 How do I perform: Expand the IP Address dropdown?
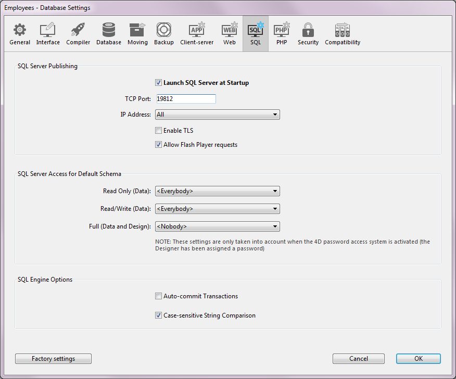pos(218,115)
